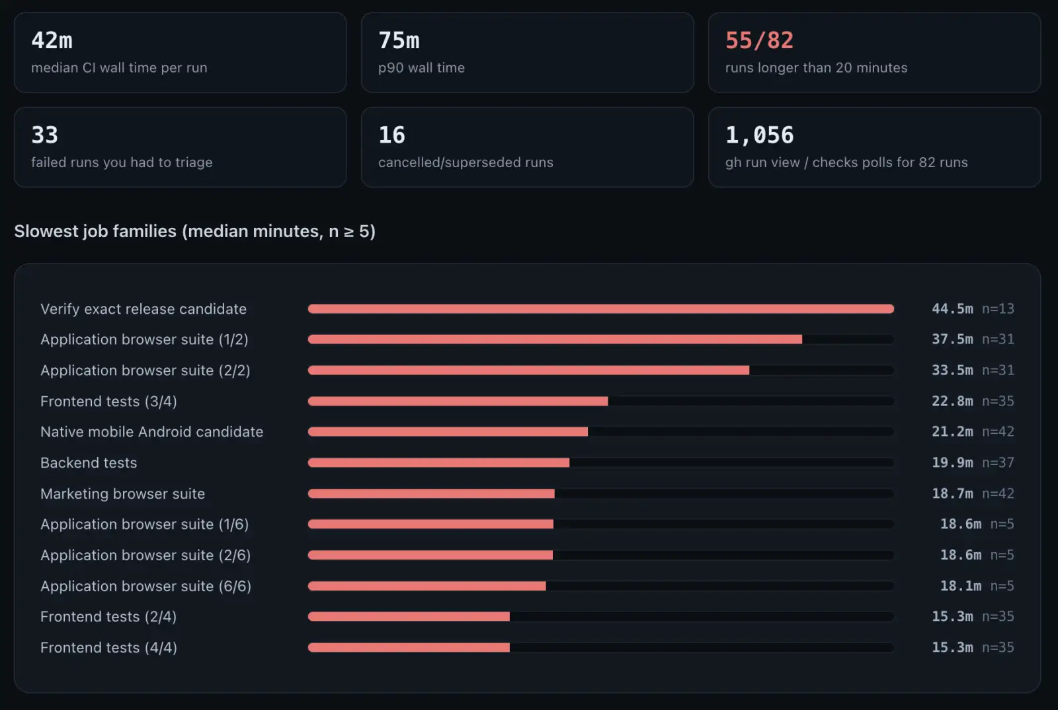This screenshot has width=1058, height=710.
Task: Select 'Application browser suite (2/2)' row label
Action: point(145,371)
